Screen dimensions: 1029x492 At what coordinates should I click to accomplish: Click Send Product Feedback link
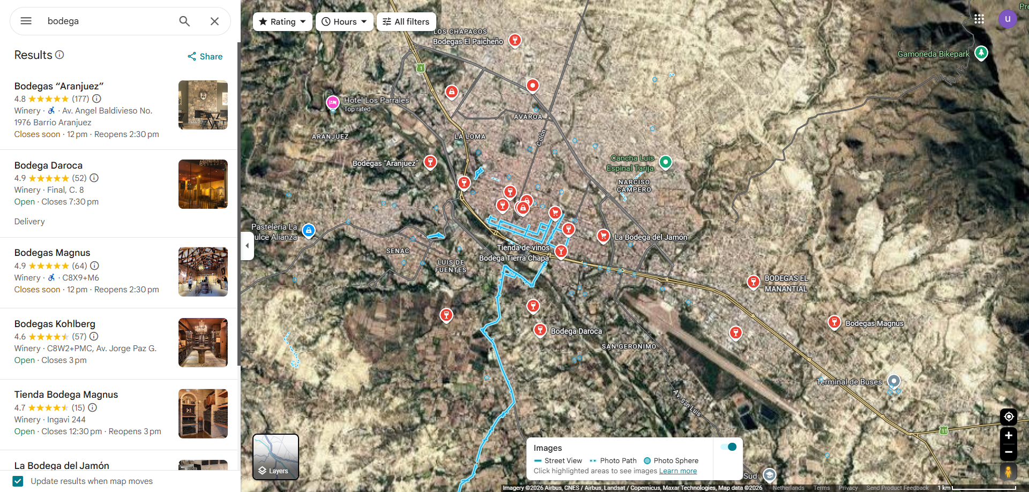[x=897, y=488]
